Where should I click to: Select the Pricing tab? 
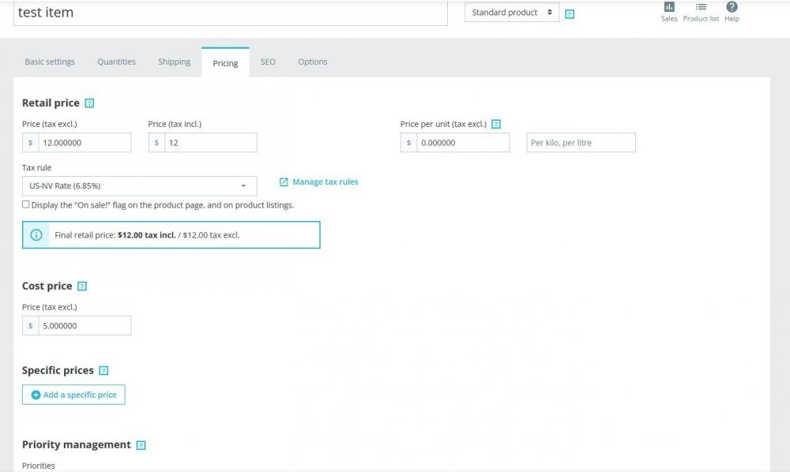pyautogui.click(x=225, y=63)
